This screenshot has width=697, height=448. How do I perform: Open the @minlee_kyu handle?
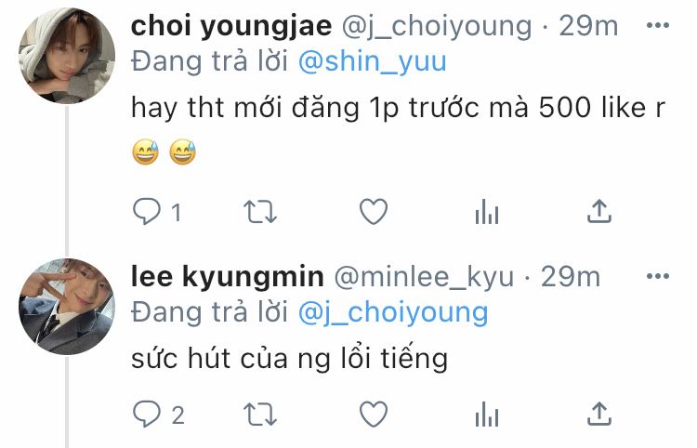tap(424, 277)
